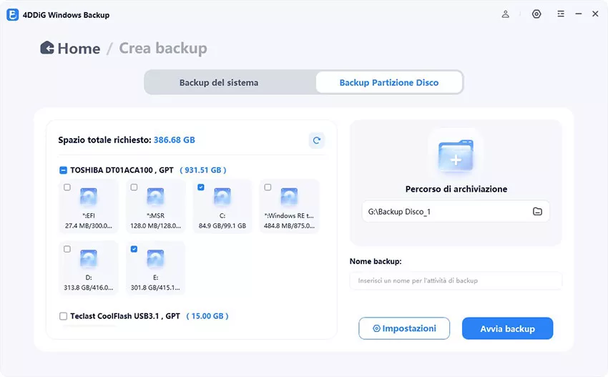Click the ( 15.00 GB ) disk size

pyautogui.click(x=207, y=316)
